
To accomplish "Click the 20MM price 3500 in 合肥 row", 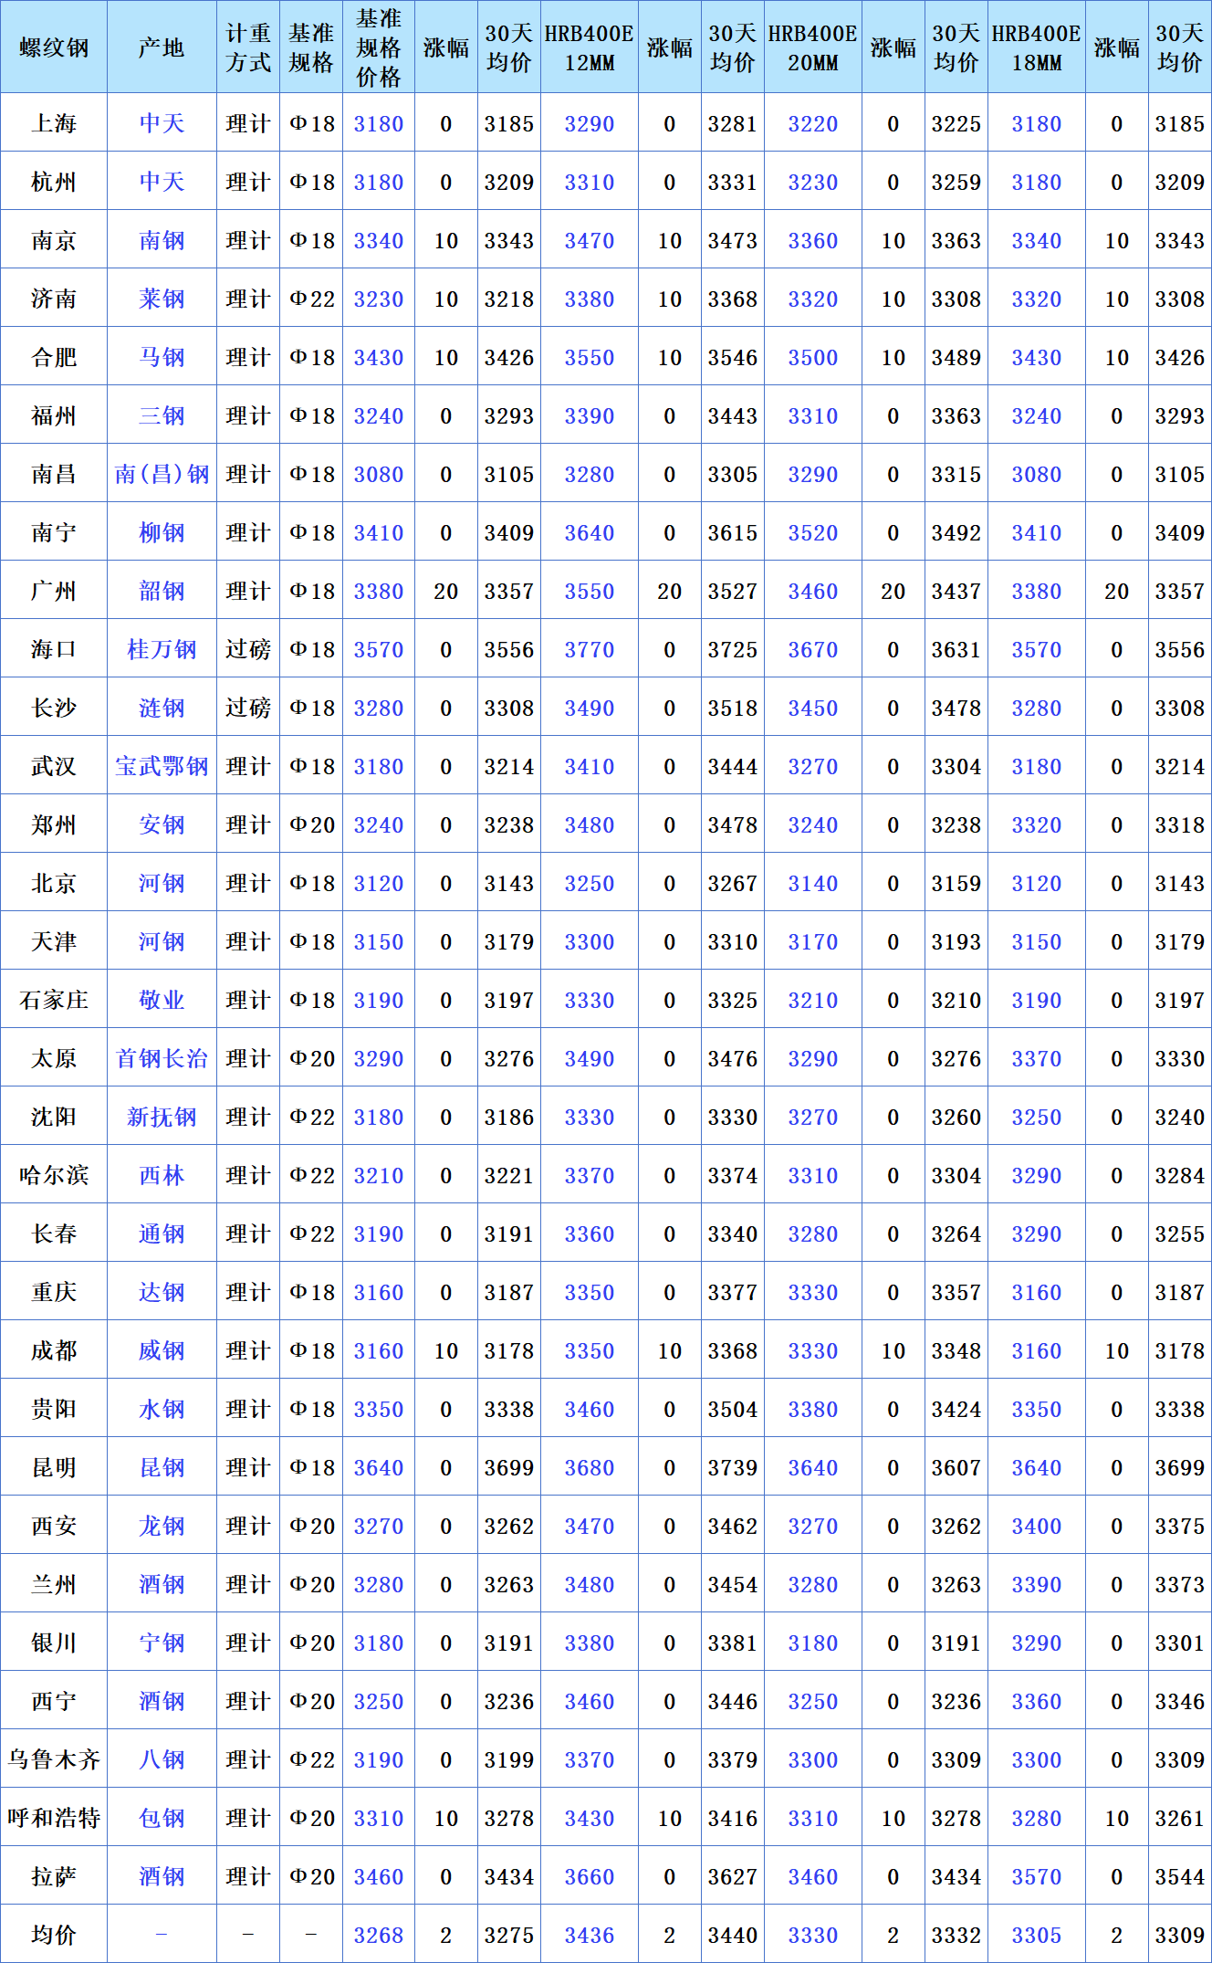I will pyautogui.click(x=812, y=357).
